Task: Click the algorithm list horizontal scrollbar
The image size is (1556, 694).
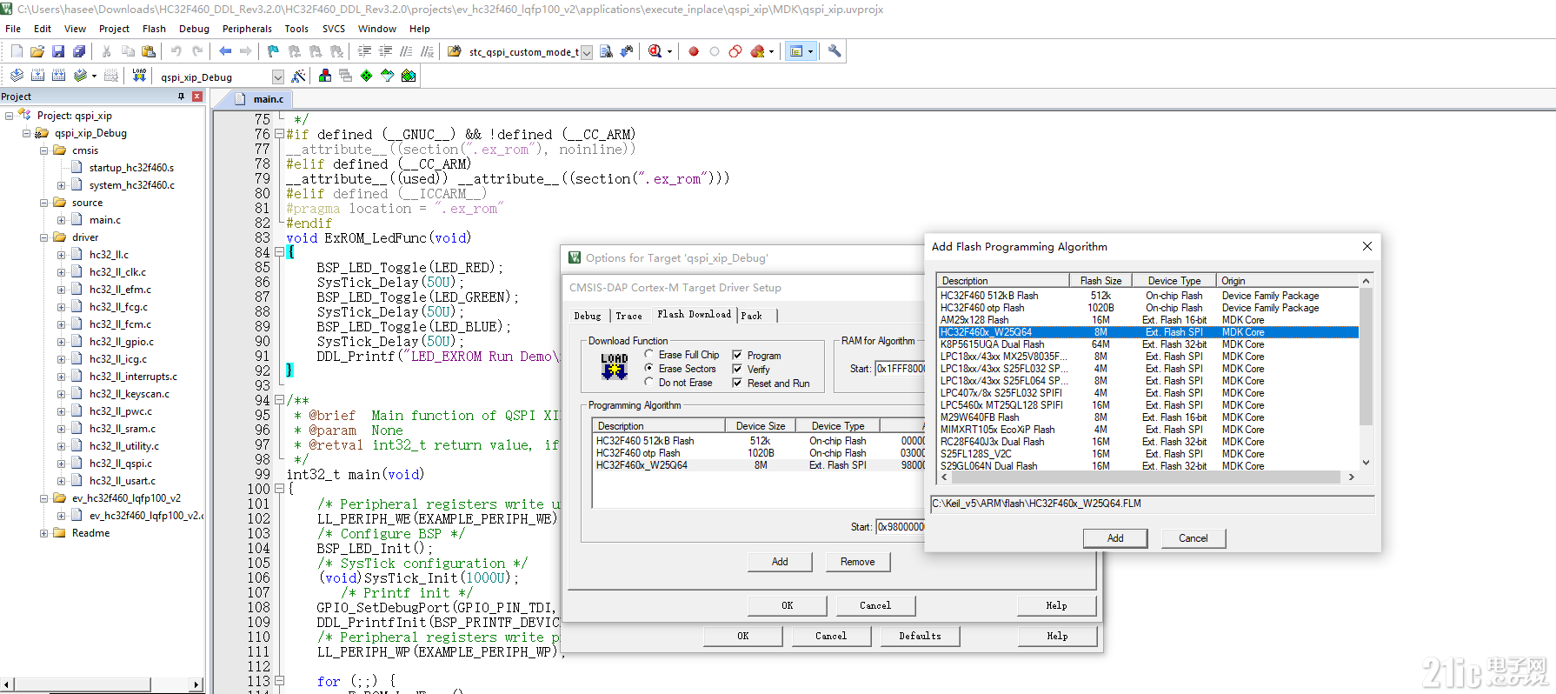Action: click(x=1147, y=477)
